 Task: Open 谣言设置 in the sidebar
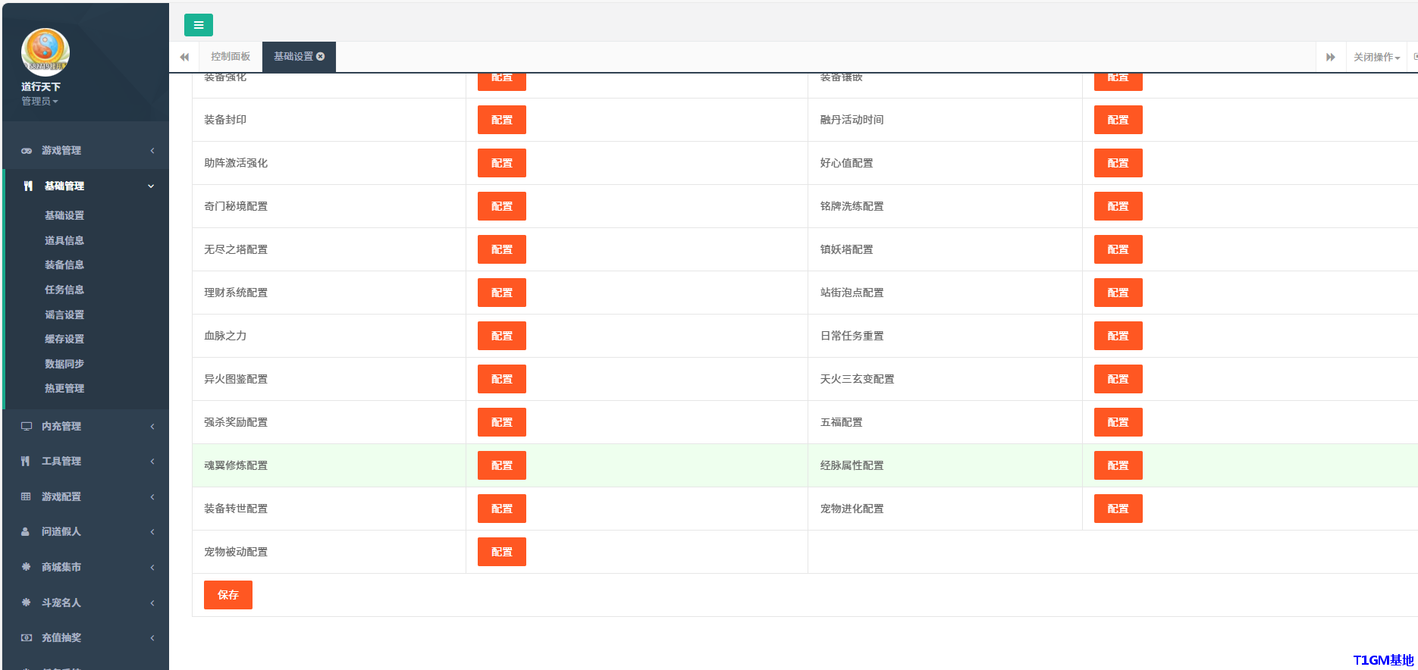(x=64, y=315)
